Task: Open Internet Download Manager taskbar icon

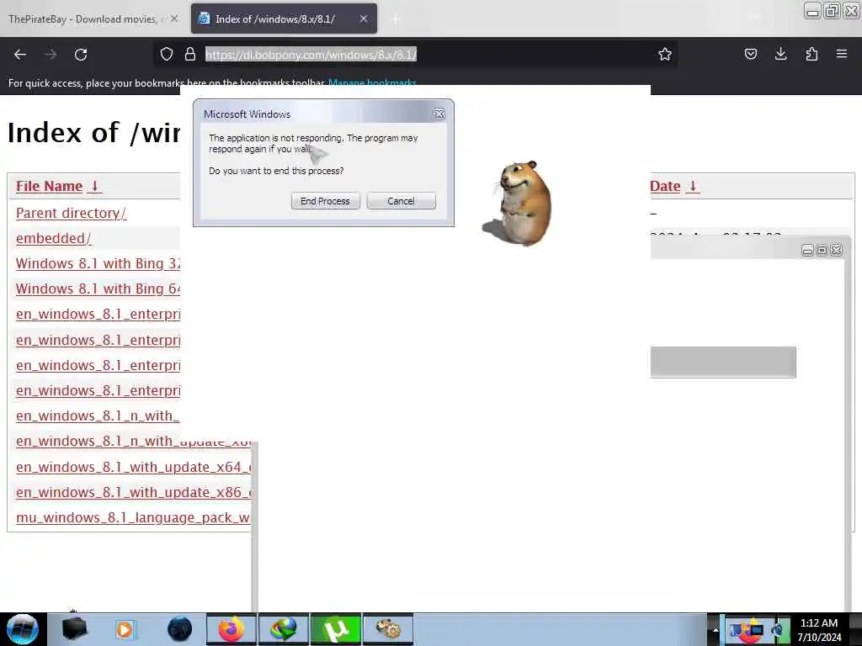Action: [x=284, y=629]
